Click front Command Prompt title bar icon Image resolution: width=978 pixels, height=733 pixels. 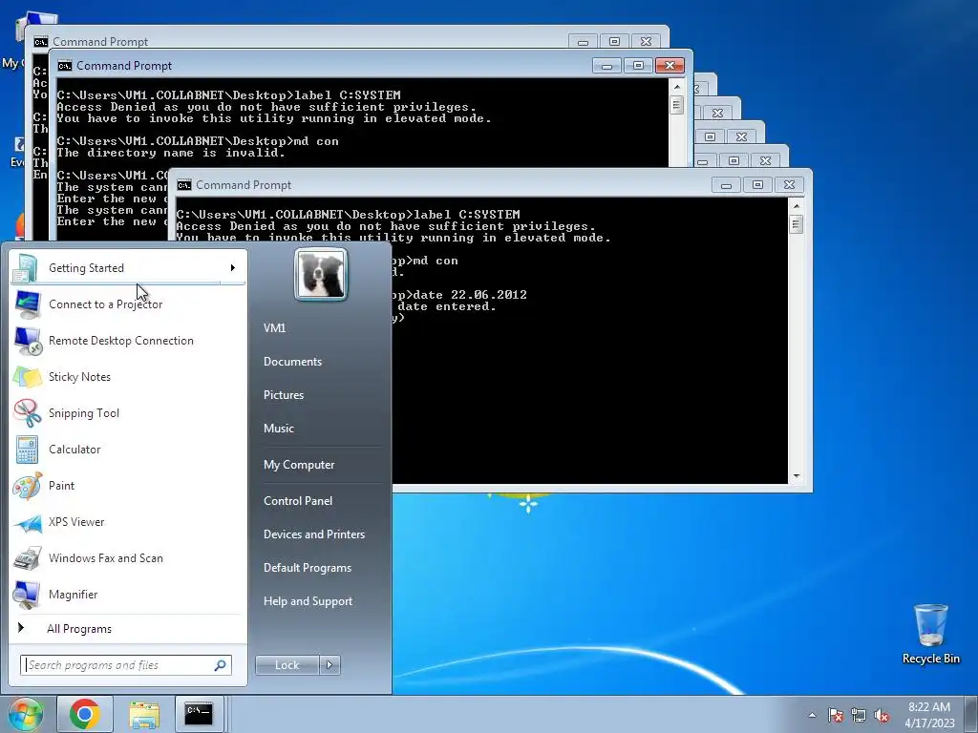[x=184, y=185]
